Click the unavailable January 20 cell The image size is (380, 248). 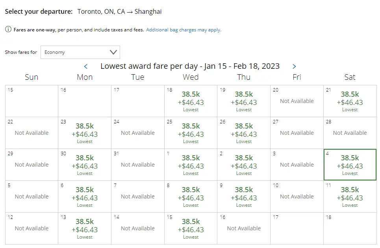pyautogui.click(x=297, y=101)
